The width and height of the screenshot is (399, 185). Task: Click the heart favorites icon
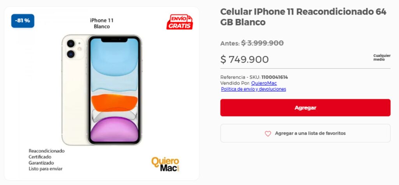268,134
